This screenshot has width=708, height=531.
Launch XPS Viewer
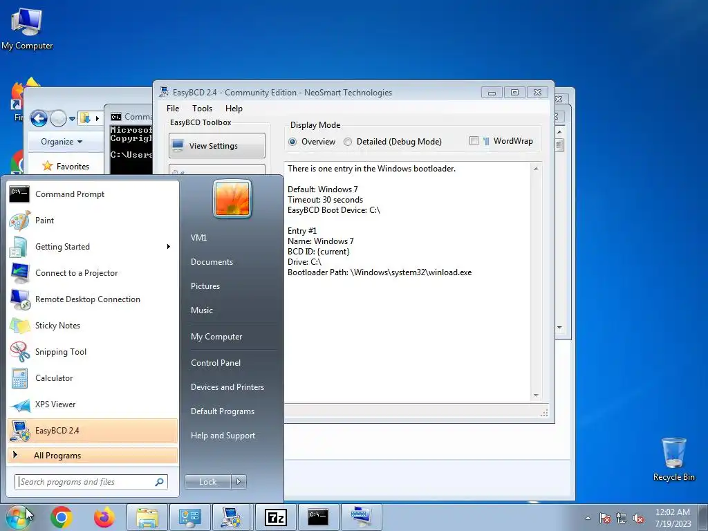tap(93, 404)
